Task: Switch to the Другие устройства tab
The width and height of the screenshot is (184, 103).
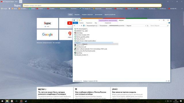Action: pyautogui.click(x=110, y=15)
